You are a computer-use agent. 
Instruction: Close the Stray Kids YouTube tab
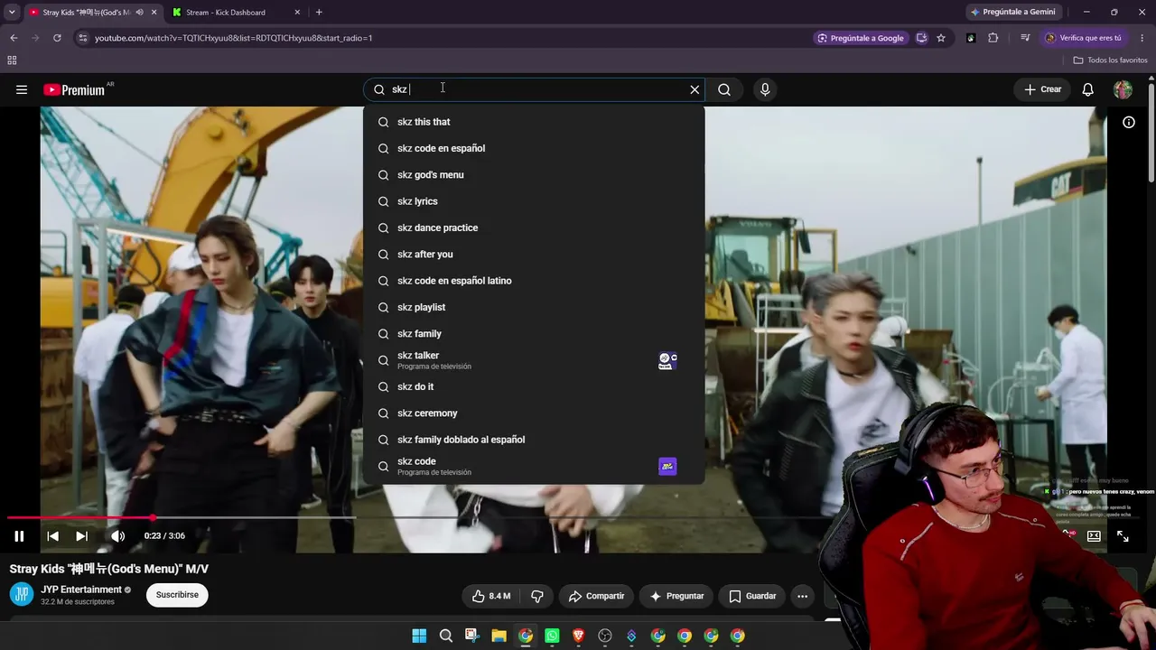pyautogui.click(x=154, y=13)
